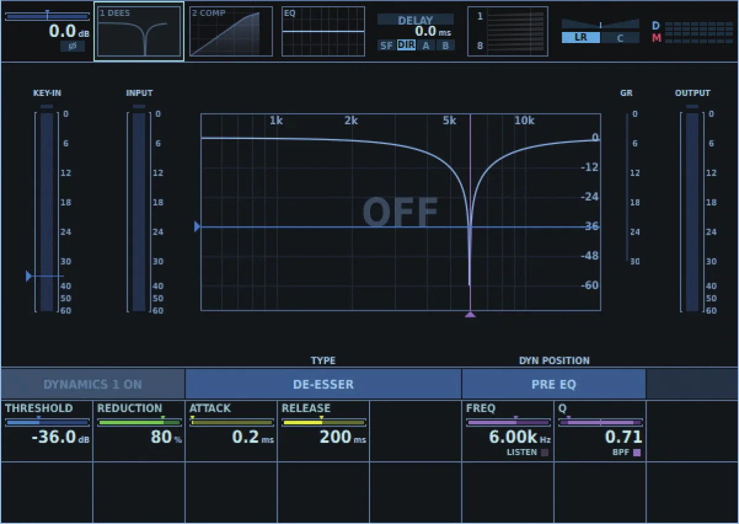Click the DYN POSITION label

(x=554, y=361)
